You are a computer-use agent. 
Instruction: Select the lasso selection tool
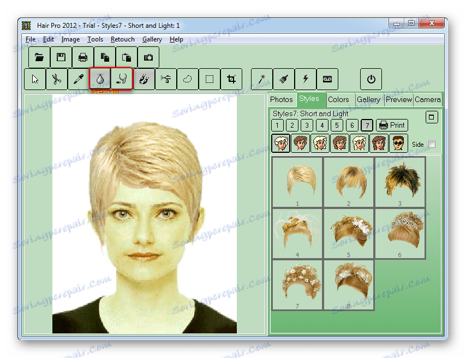[x=187, y=79]
